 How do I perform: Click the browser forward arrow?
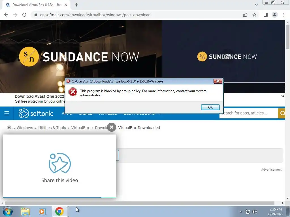tap(15, 15)
